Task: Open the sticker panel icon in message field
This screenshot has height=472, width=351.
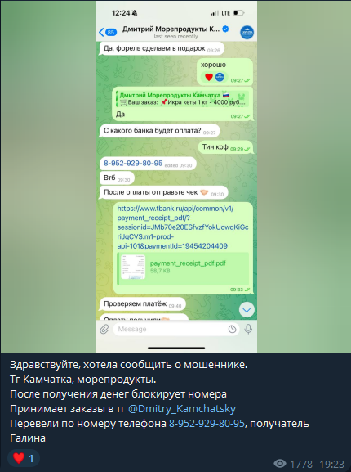Action: (x=232, y=330)
